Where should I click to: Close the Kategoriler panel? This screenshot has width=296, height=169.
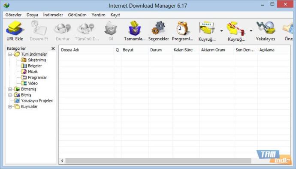[53, 48]
